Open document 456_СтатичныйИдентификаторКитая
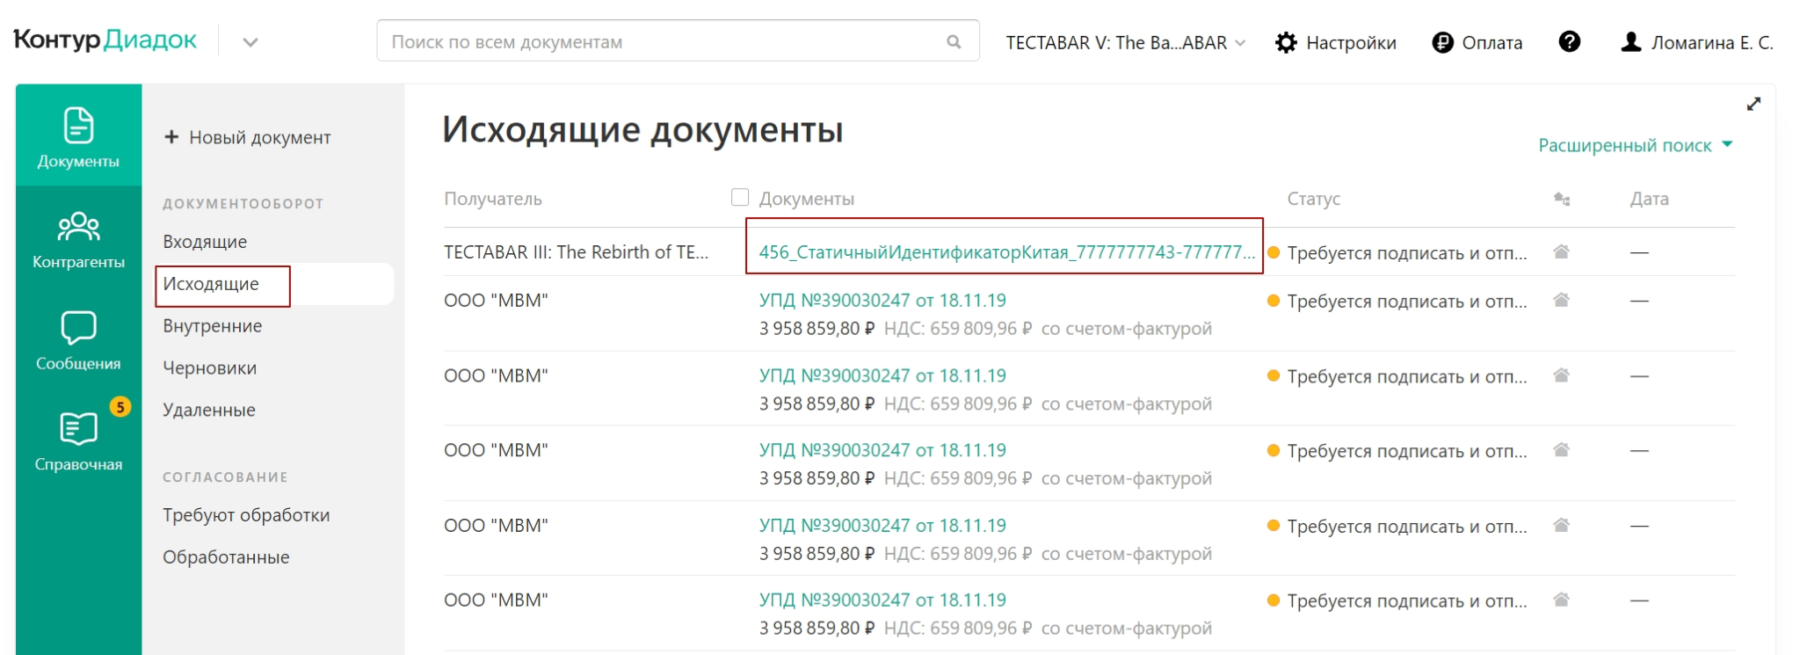This screenshot has width=1800, height=655. (1005, 252)
